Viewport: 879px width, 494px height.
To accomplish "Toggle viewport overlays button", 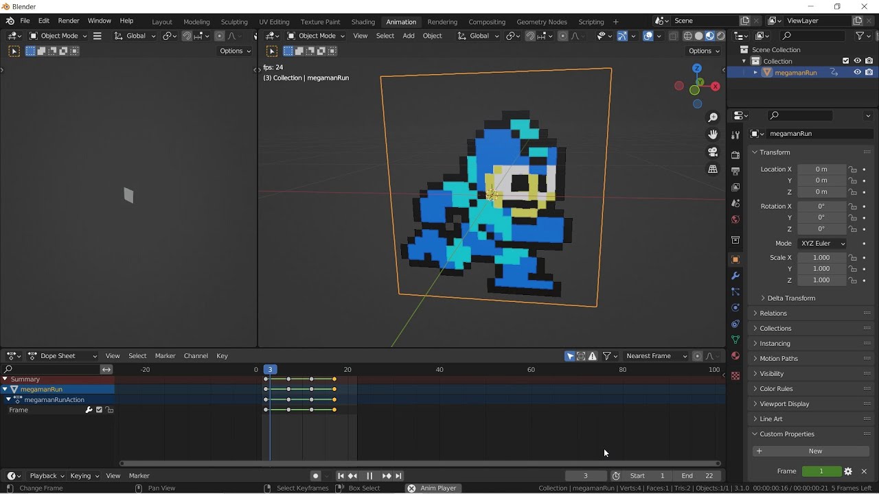I will [x=648, y=36].
